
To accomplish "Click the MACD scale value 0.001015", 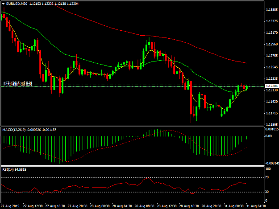I will point(271,129).
